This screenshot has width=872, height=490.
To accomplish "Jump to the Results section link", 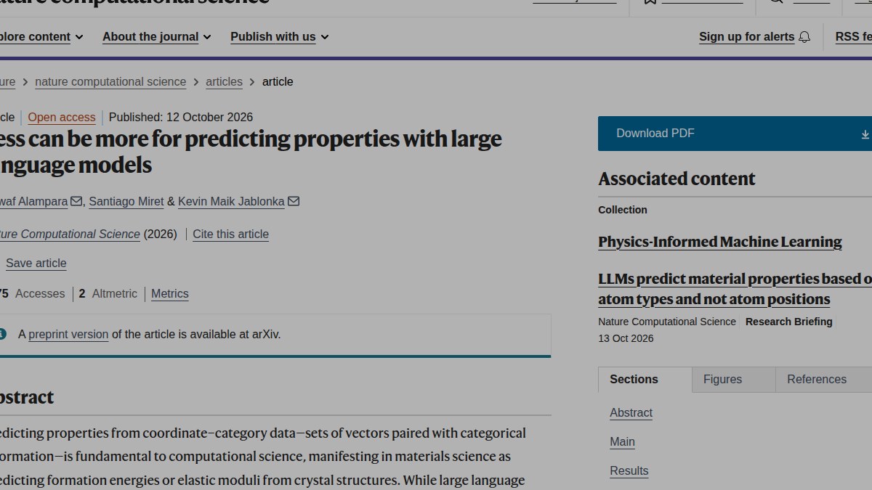I will [629, 471].
